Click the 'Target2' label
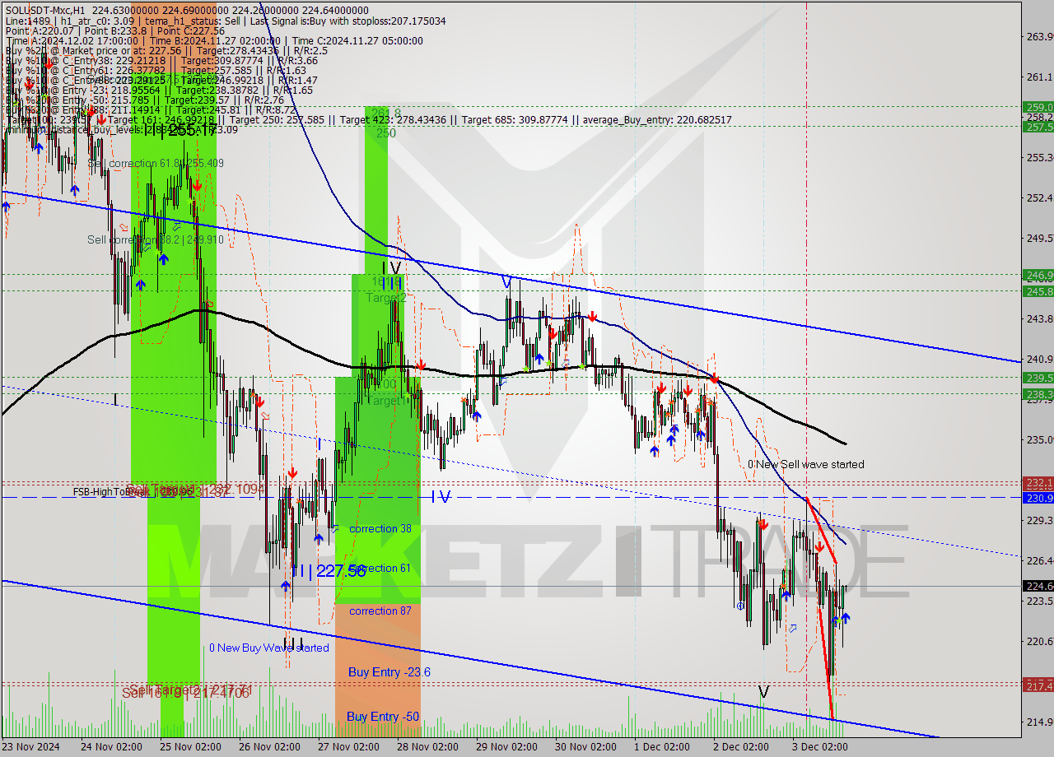Viewport: 1054px width, 757px height. pos(386,297)
